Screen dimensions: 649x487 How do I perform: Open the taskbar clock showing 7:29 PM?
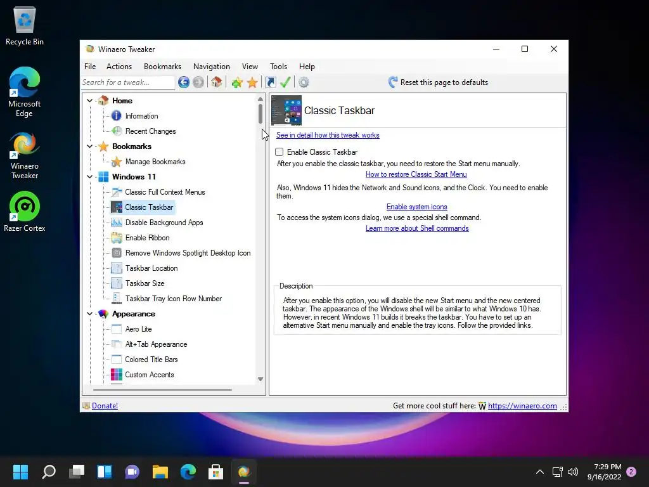click(x=604, y=472)
